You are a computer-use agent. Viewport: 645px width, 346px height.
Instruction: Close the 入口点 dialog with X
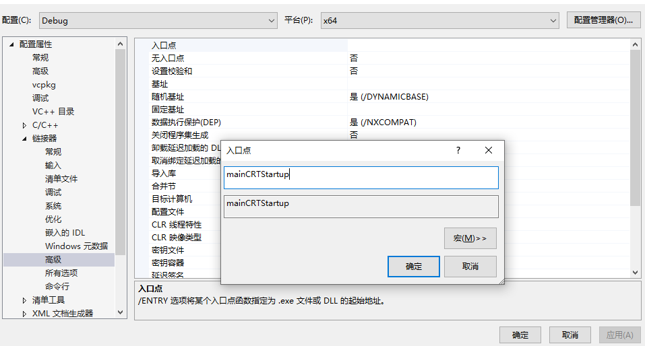488,150
